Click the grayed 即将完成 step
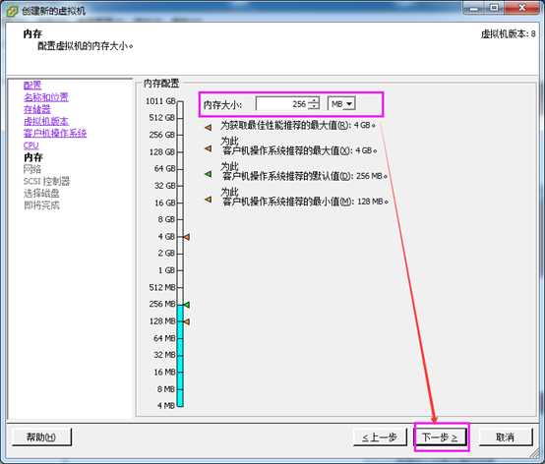This screenshot has width=545, height=464. click(x=41, y=205)
